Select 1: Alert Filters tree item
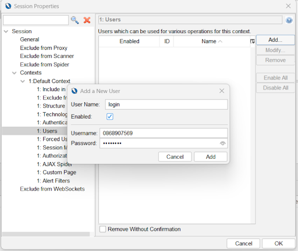The width and height of the screenshot is (298, 251). pyautogui.click(x=54, y=181)
